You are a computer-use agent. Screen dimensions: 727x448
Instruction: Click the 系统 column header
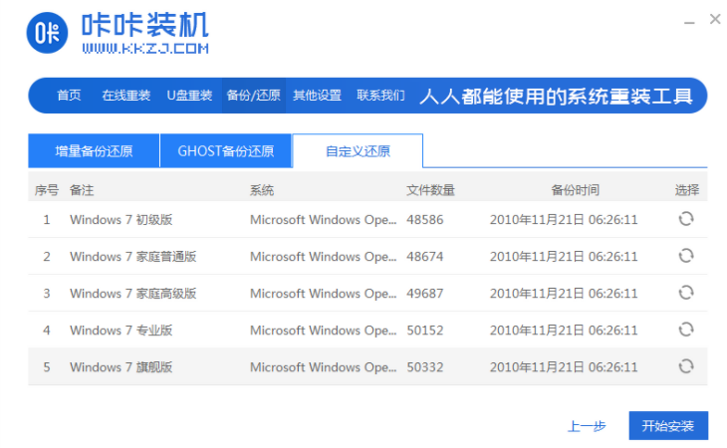tap(262, 190)
